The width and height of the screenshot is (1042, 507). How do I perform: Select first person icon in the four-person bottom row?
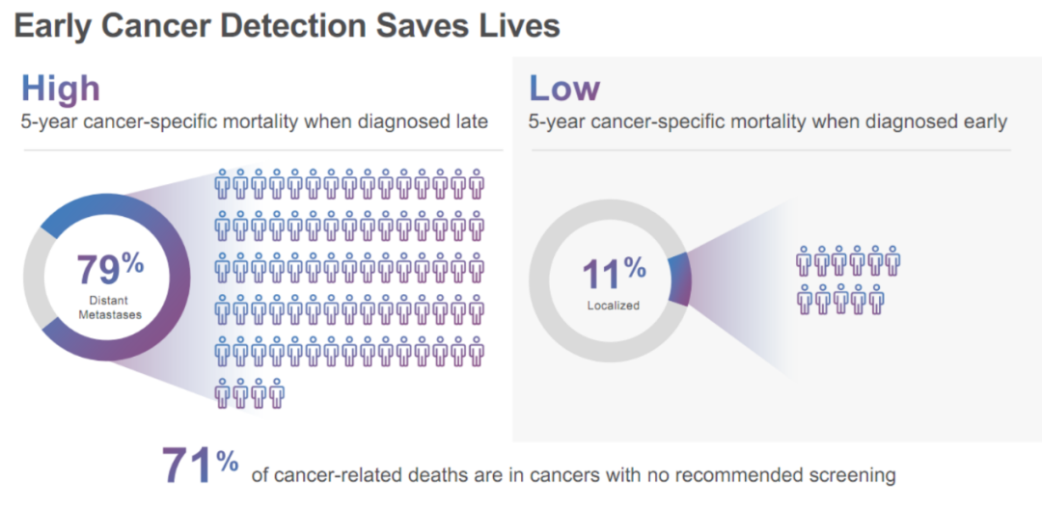click(222, 393)
